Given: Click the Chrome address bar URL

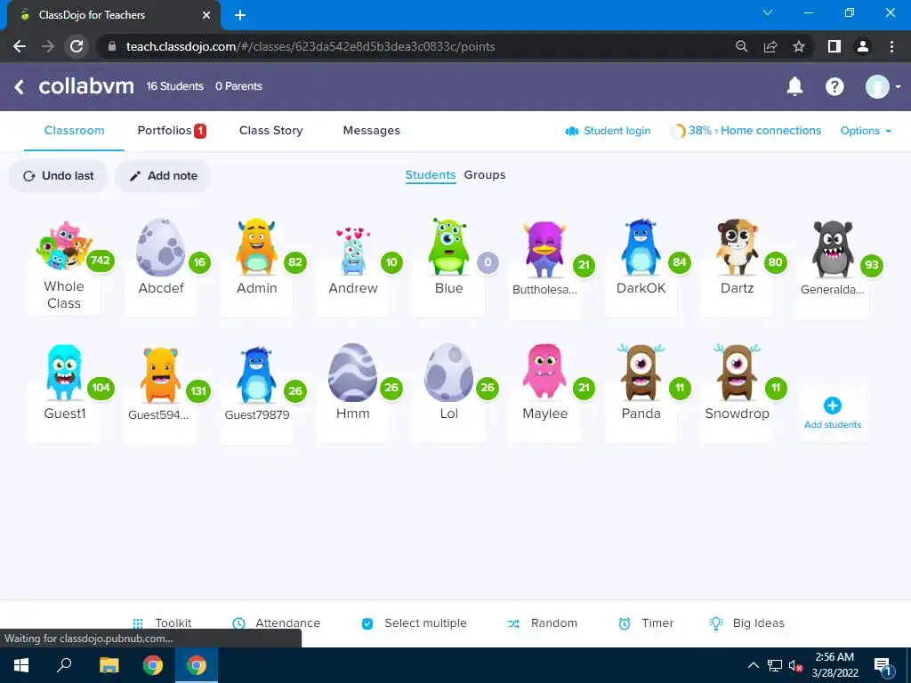Looking at the screenshot, I should click(310, 46).
